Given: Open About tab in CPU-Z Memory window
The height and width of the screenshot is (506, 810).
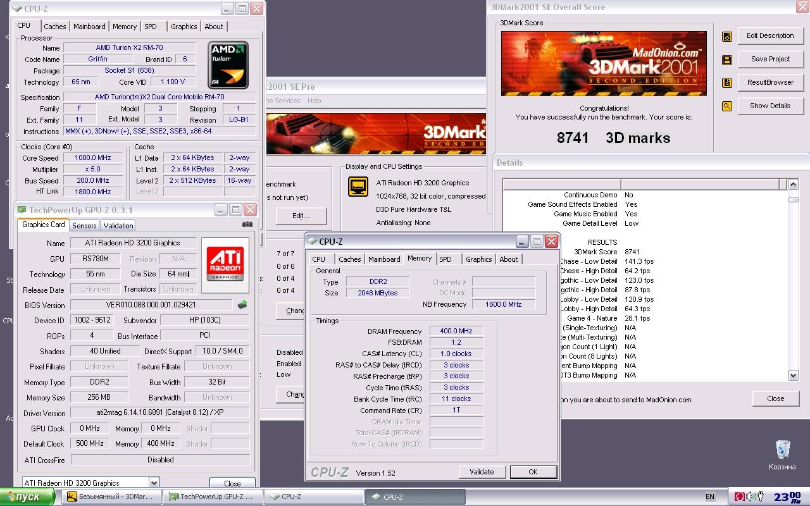Looking at the screenshot, I should point(509,259).
